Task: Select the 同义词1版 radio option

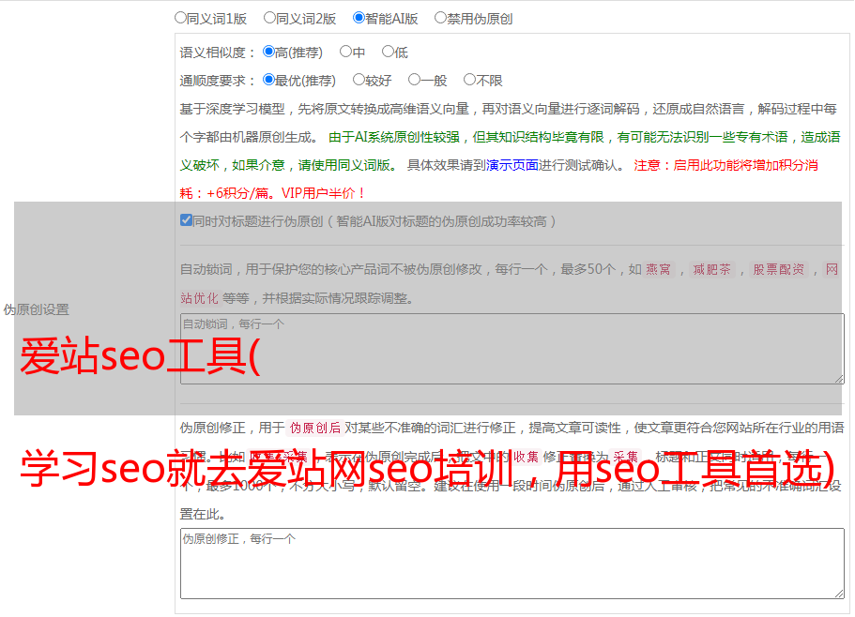Action: pyautogui.click(x=180, y=18)
